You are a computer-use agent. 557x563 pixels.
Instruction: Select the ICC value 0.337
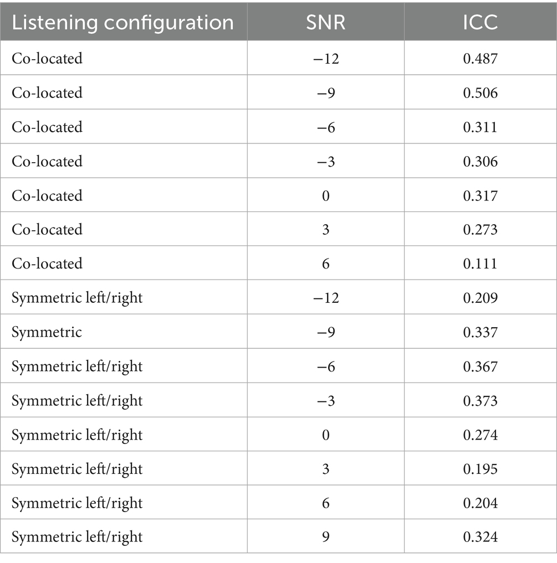click(480, 332)
